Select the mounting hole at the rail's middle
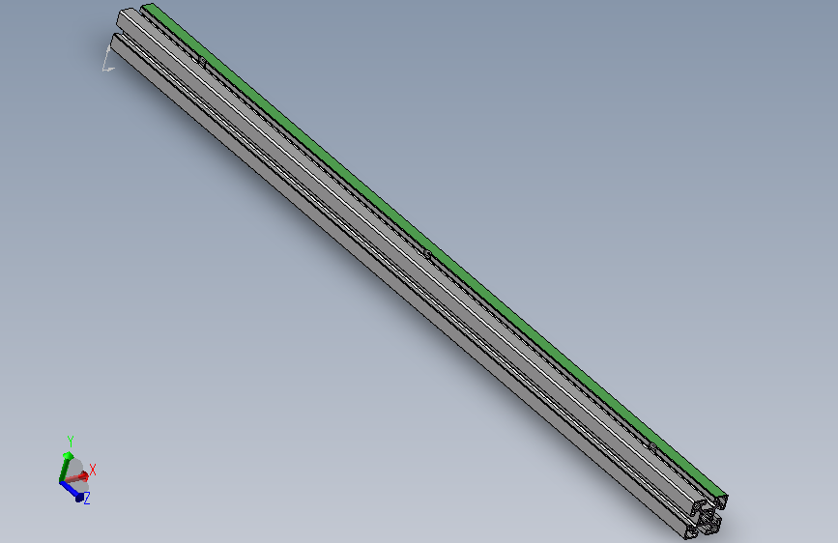 427,253
